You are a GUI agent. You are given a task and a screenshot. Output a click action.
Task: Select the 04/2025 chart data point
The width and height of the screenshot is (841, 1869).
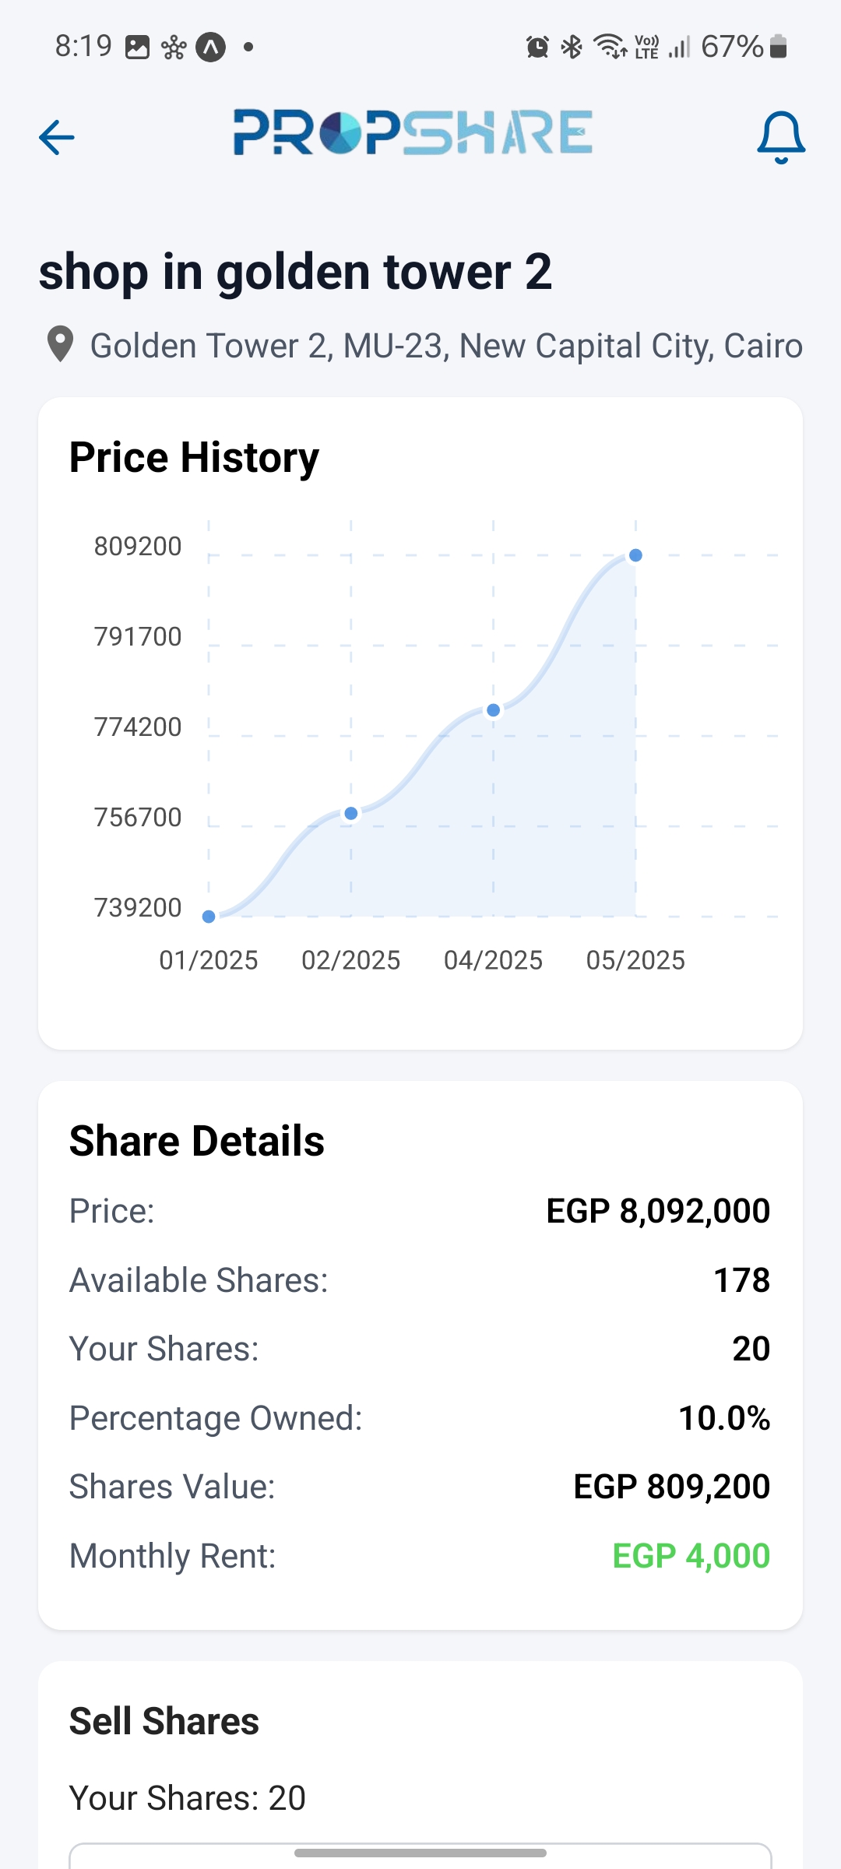point(494,710)
